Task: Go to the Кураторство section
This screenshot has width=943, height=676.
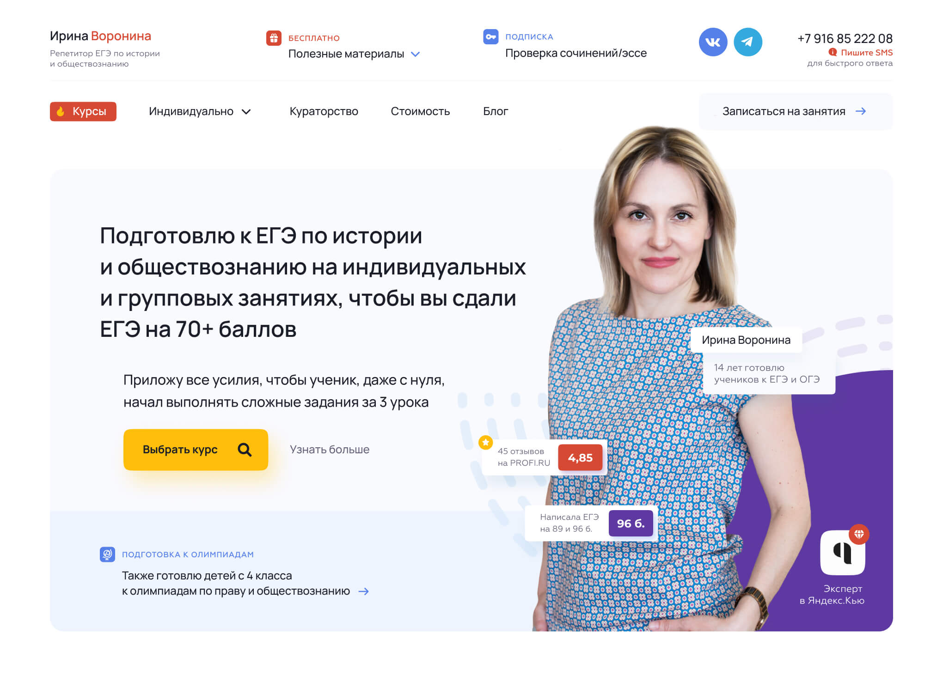Action: pyautogui.click(x=324, y=111)
